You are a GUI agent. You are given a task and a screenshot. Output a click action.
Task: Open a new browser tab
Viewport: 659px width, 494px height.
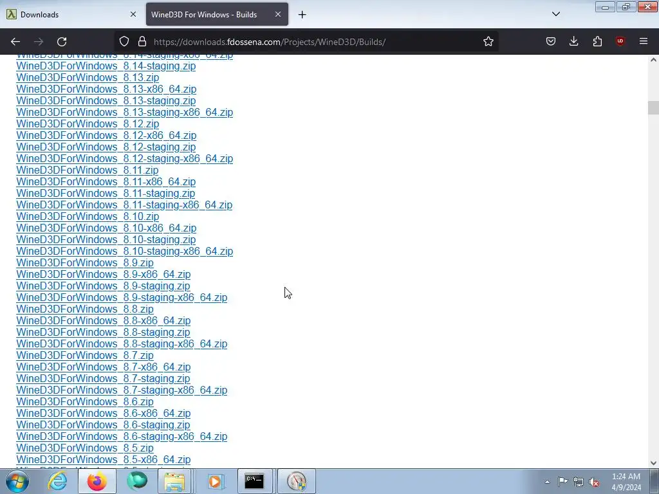302,15
